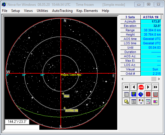Open the Kep. Elements menu

pyautogui.click(x=87, y=11)
